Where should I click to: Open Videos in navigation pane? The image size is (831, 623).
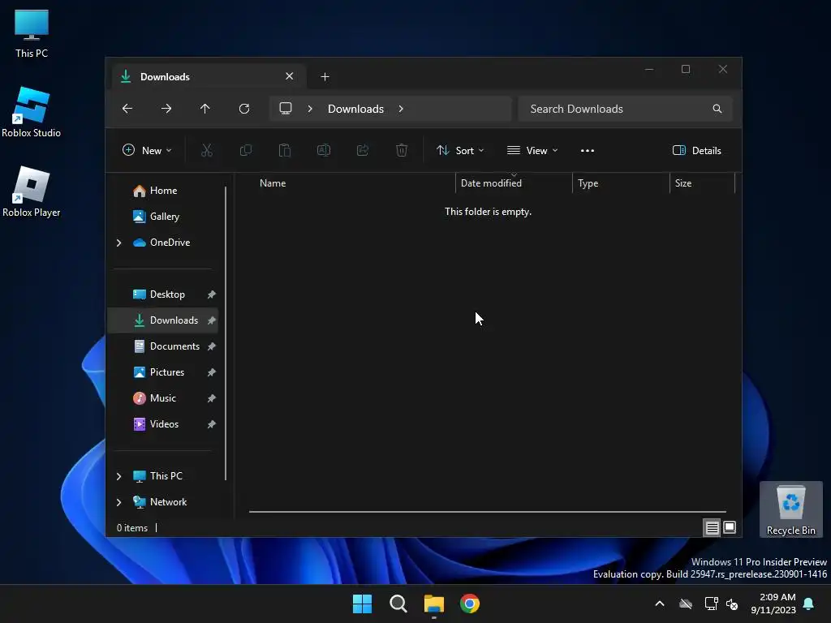[x=162, y=424]
